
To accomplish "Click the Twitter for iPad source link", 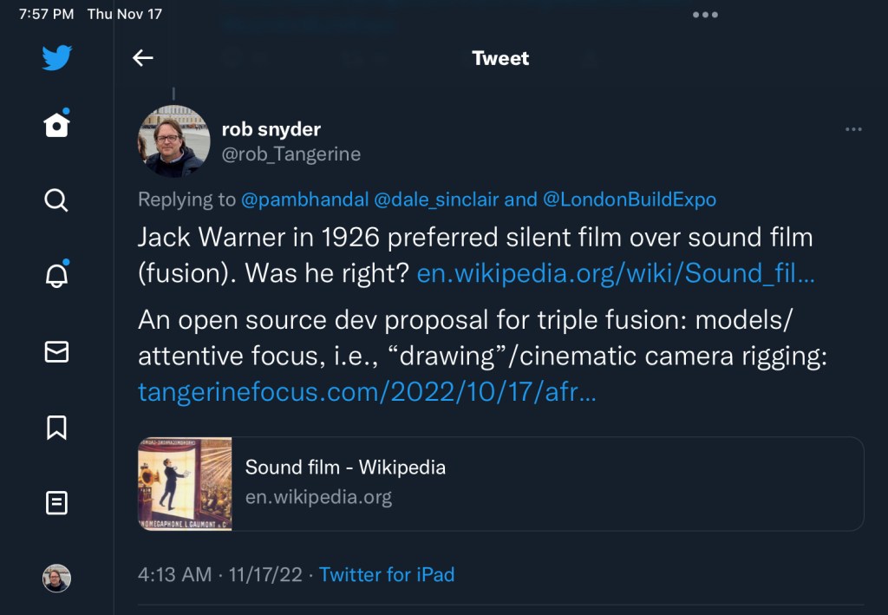I will coord(387,574).
